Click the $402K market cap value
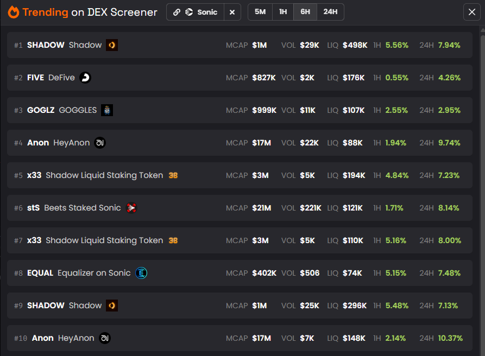The height and width of the screenshot is (356, 485). [x=264, y=273]
